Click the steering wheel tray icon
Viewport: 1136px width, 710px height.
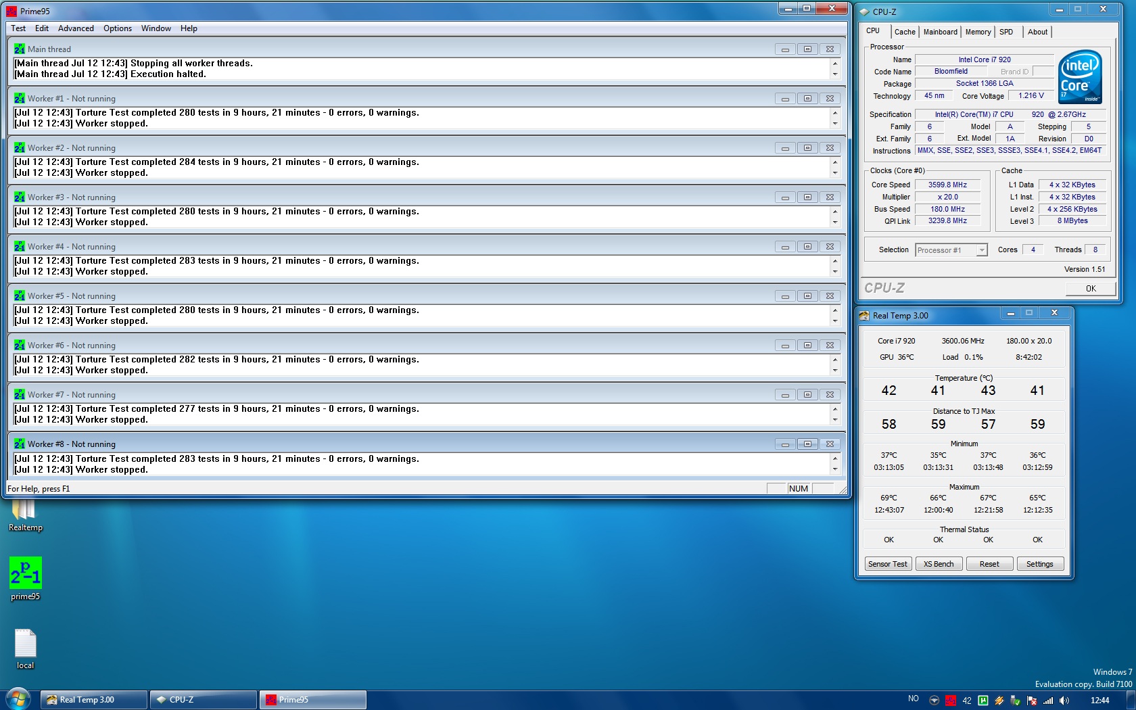934,701
